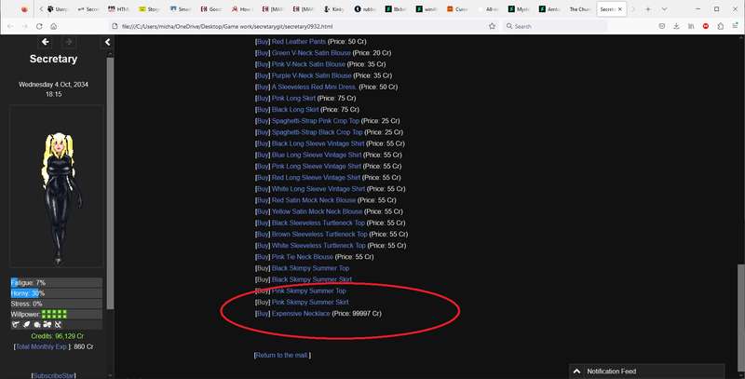Click Return to the mall link
Image resolution: width=745 pixels, height=379 pixels.
tap(282, 355)
